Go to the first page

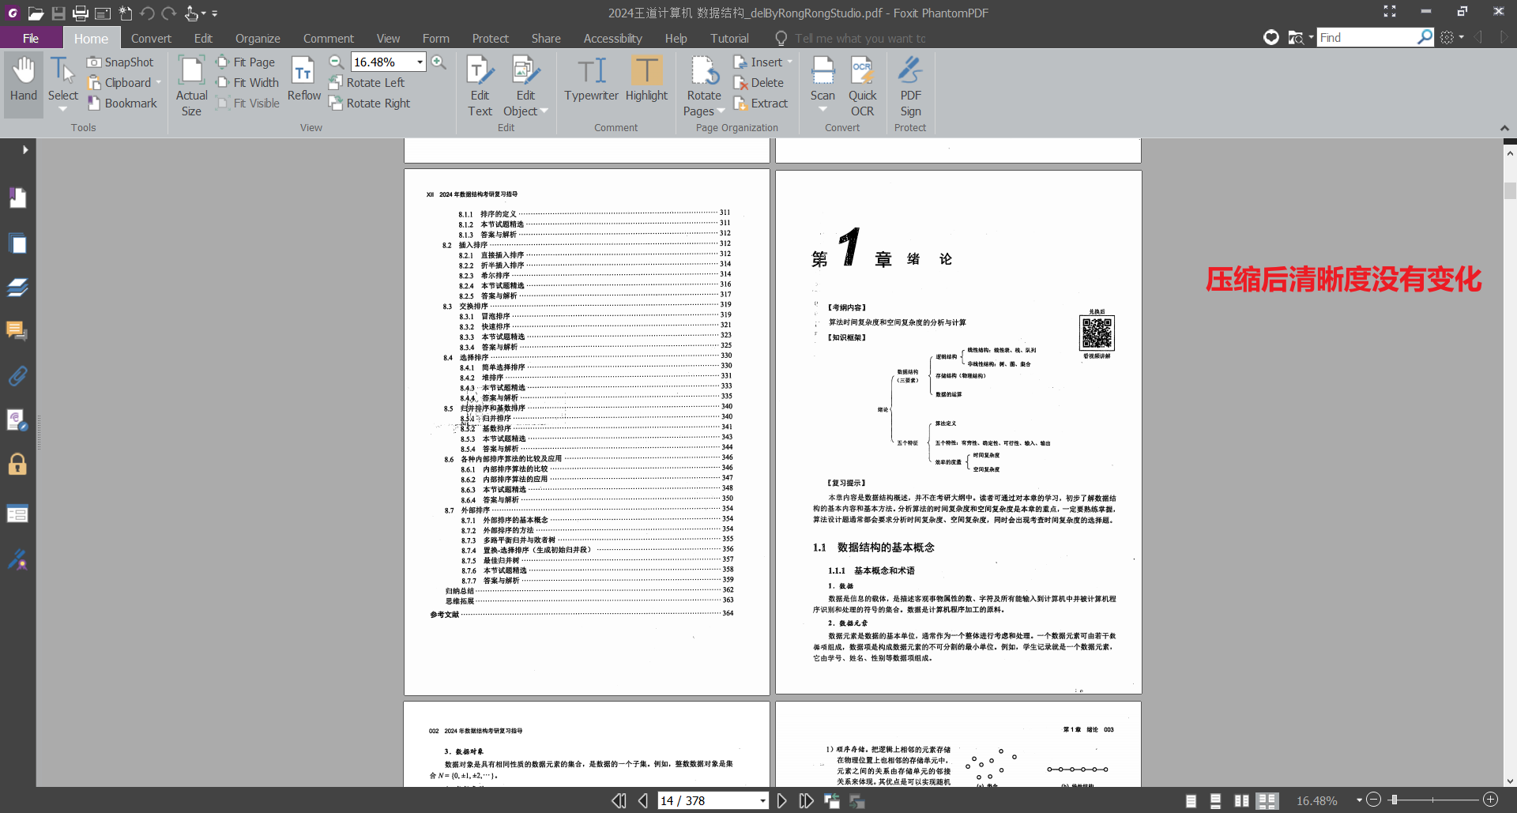click(619, 800)
